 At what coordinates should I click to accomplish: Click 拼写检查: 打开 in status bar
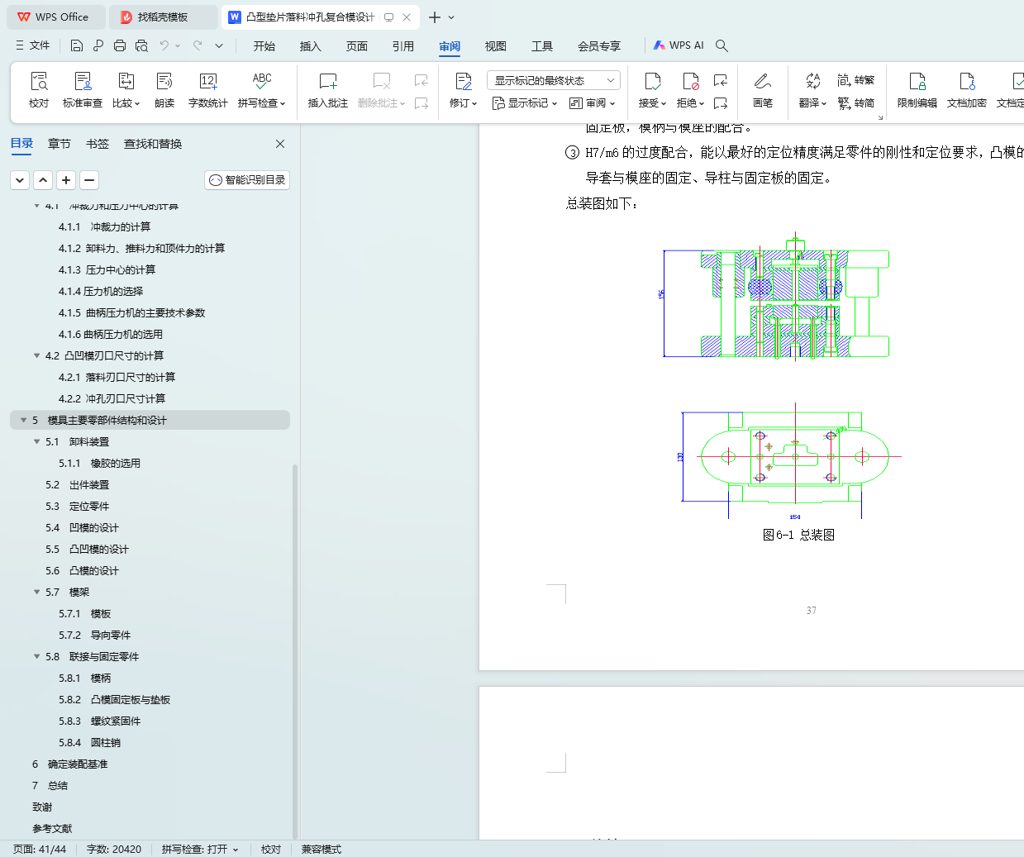coord(200,849)
